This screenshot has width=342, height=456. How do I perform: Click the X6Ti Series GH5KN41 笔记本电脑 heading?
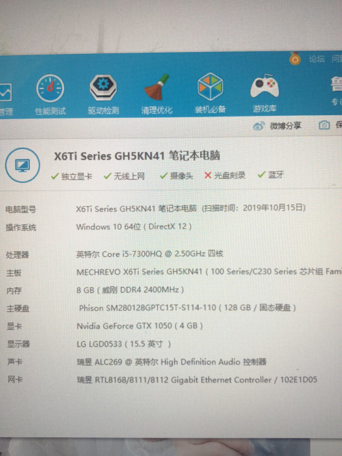point(137,156)
